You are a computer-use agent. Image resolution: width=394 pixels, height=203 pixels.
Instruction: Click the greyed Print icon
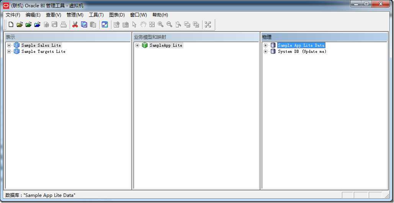coord(64,25)
